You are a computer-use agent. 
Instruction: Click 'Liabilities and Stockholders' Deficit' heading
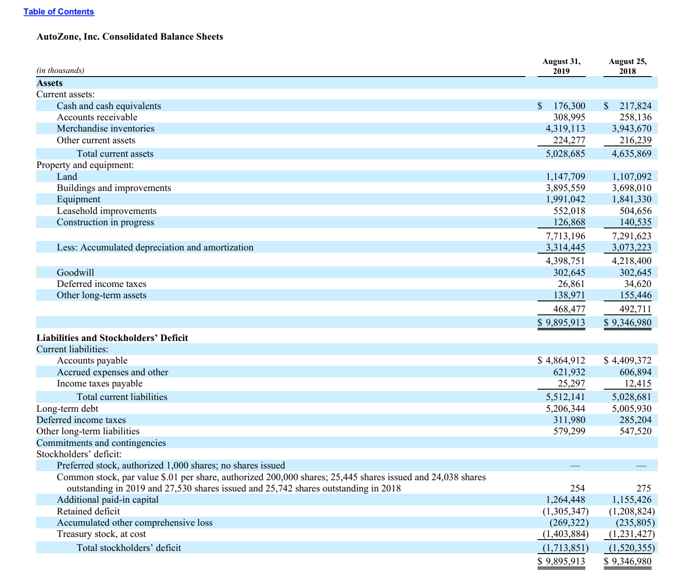(x=112, y=338)
